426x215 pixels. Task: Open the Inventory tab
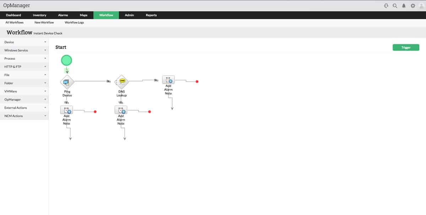point(40,15)
